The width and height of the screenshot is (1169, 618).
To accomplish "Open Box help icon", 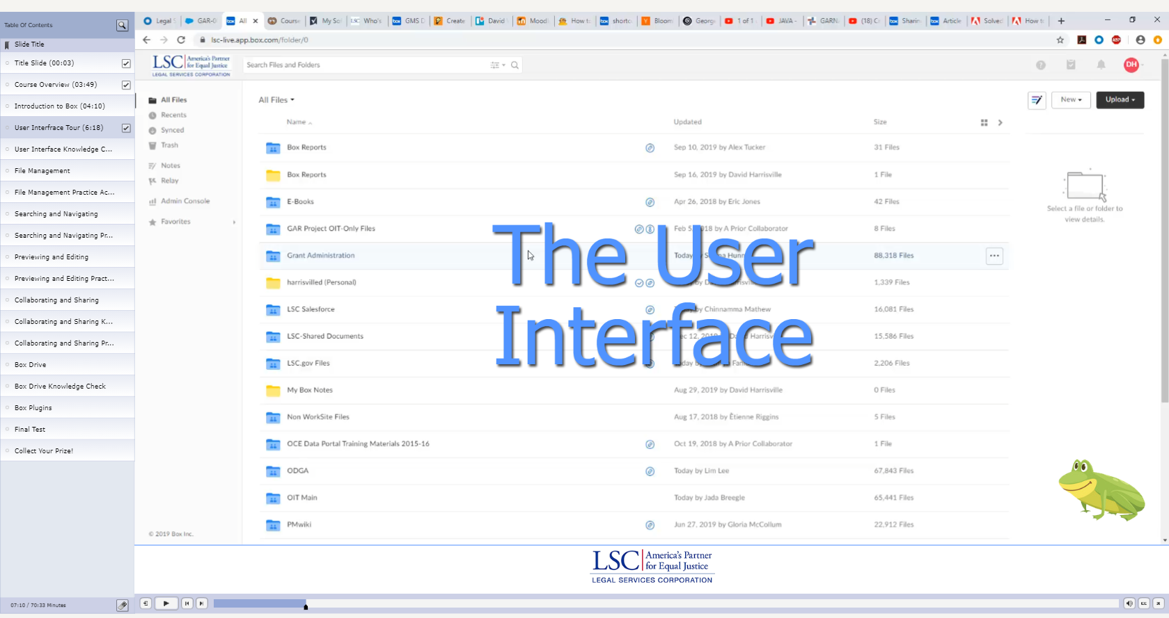I will pos(1041,65).
